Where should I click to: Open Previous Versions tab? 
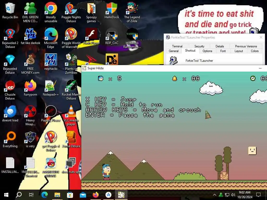tap(246, 46)
